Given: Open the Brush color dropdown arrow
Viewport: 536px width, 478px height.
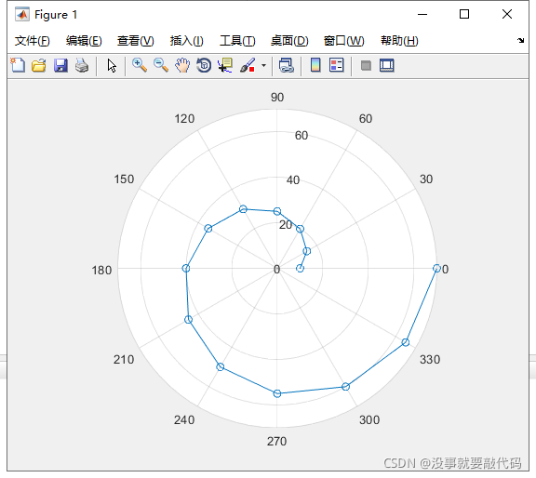Looking at the screenshot, I should tap(263, 65).
